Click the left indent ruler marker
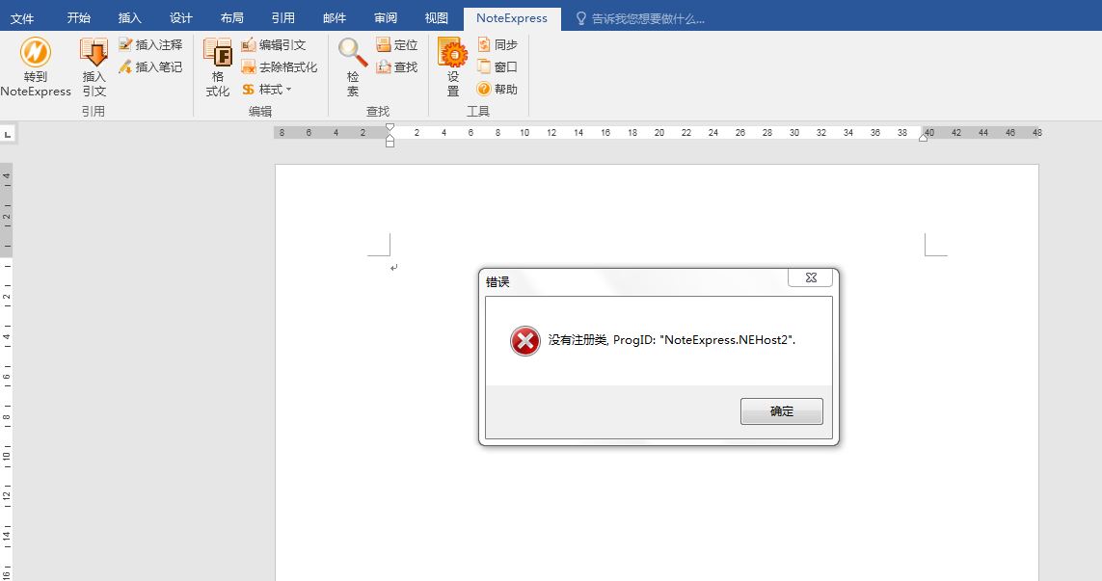Image resolution: width=1102 pixels, height=581 pixels. coord(390,142)
